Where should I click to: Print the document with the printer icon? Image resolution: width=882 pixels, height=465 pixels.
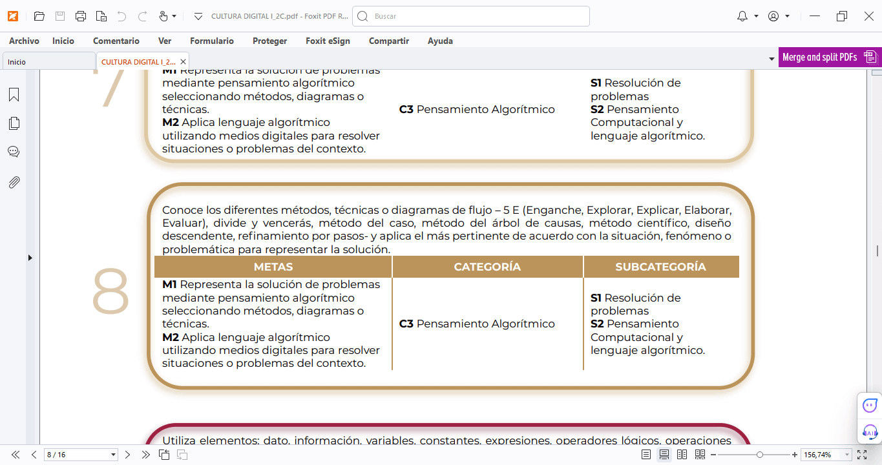click(x=80, y=16)
